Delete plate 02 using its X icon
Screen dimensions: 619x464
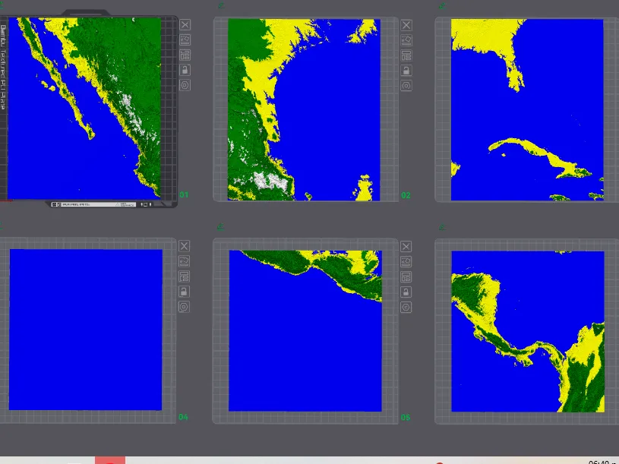[x=406, y=24]
